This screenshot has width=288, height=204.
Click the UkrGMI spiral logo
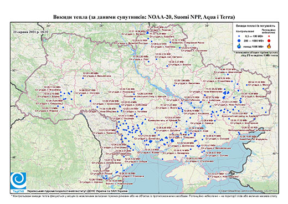pos(18,181)
